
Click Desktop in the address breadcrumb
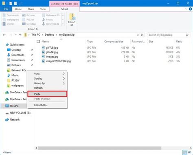tap(50, 35)
